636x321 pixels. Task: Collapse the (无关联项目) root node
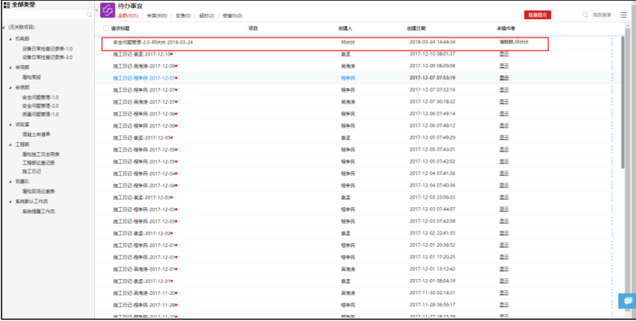tap(4, 28)
